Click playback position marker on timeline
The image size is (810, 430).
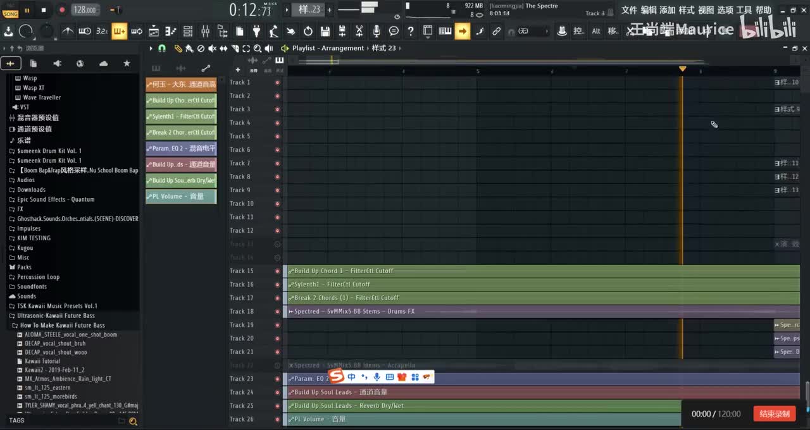click(682, 69)
